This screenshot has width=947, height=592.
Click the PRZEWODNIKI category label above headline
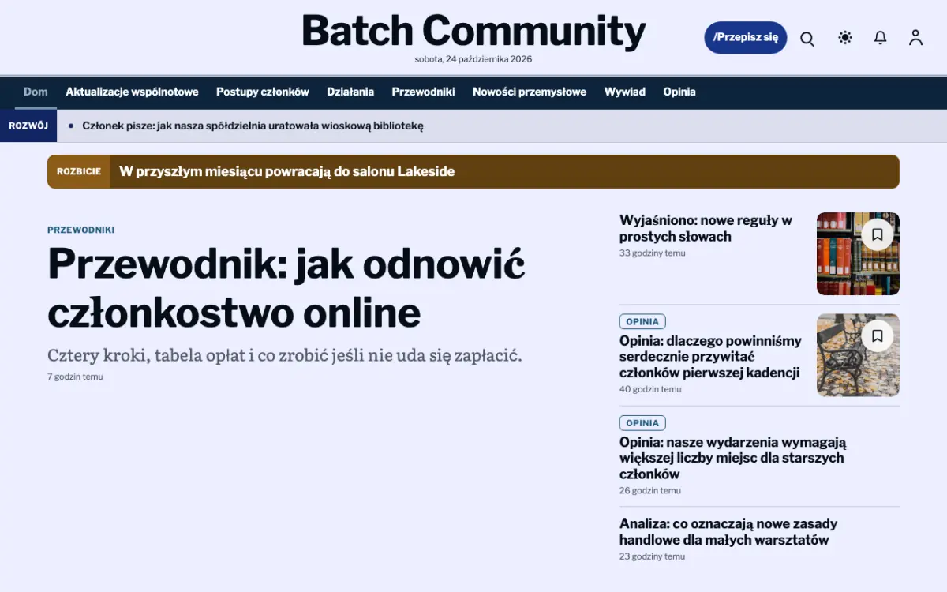(81, 230)
